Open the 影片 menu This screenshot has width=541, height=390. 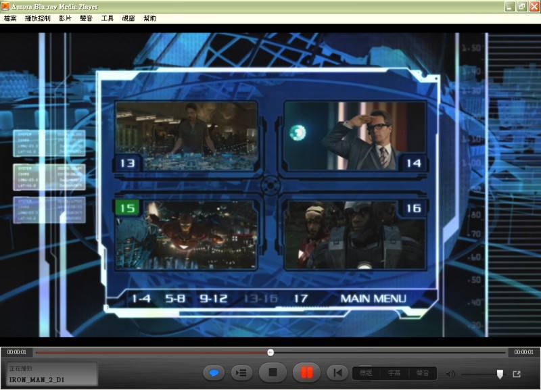(x=65, y=18)
